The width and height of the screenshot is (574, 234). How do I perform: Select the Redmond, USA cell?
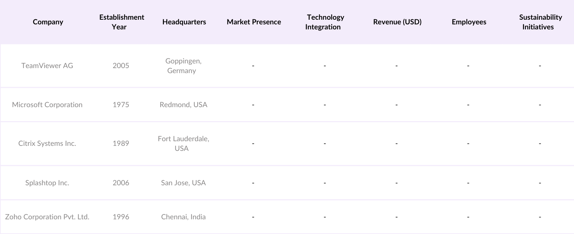pos(183,105)
